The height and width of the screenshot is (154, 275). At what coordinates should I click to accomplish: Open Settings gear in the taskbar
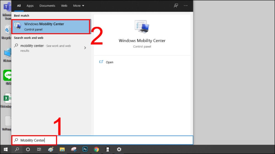[119, 149]
